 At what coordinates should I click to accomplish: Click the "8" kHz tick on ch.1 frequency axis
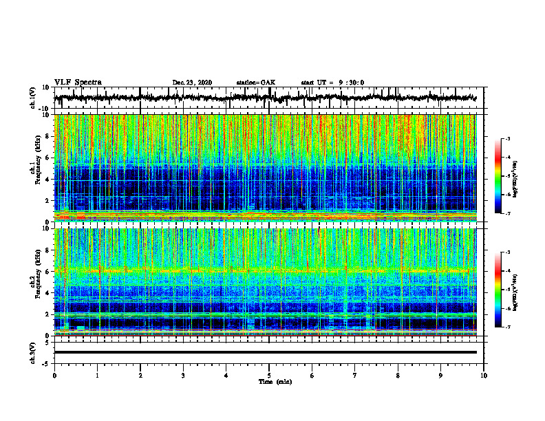pyautogui.click(x=48, y=136)
